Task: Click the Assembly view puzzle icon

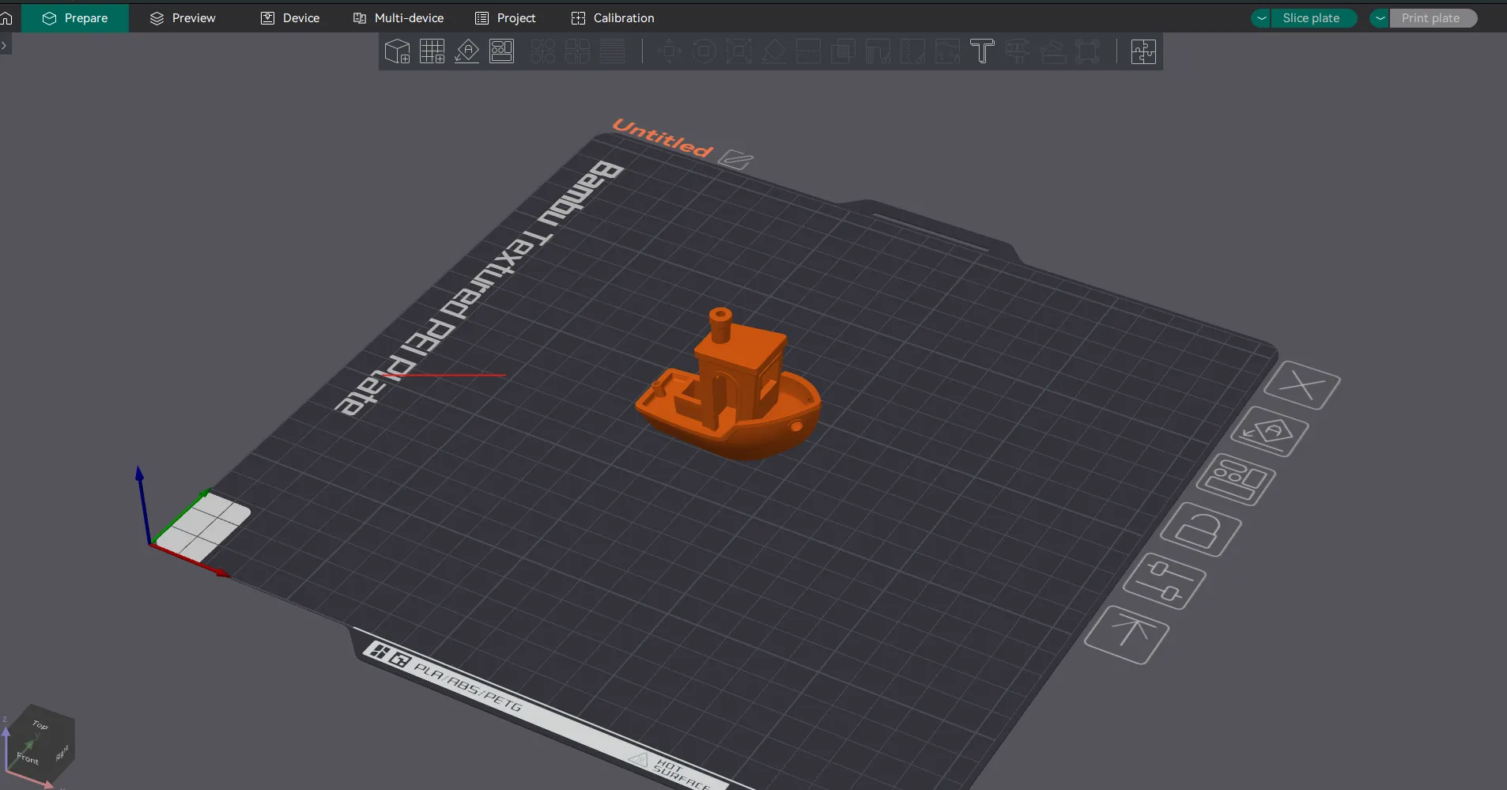Action: click(x=1143, y=51)
